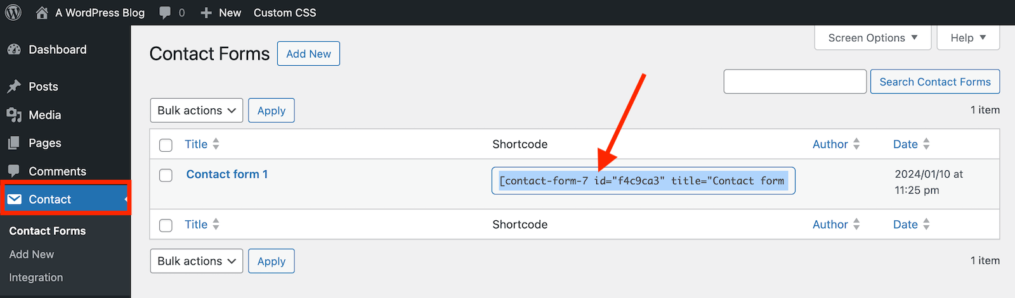Image resolution: width=1015 pixels, height=298 pixels.
Task: Go to Posts via pushpin icon
Action: coord(14,87)
